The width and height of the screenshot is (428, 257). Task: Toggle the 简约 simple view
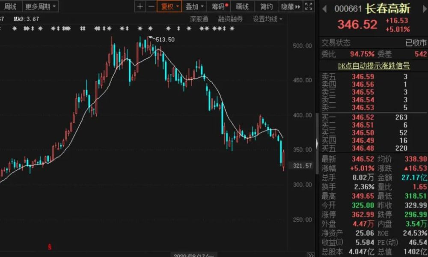tap(266, 6)
